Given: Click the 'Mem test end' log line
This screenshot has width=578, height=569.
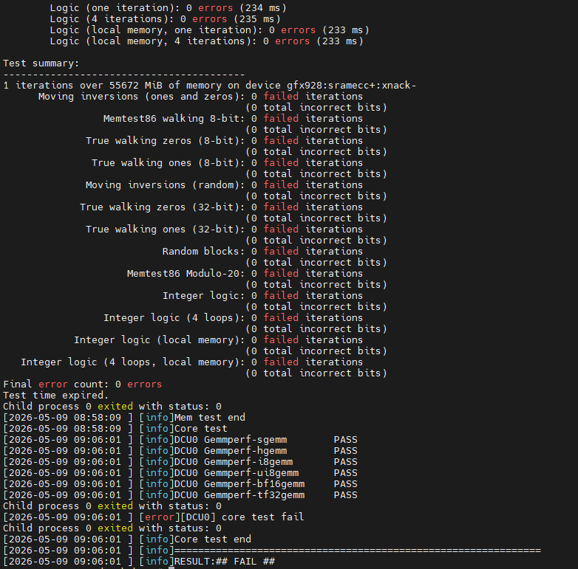Looking at the screenshot, I should point(124,418).
